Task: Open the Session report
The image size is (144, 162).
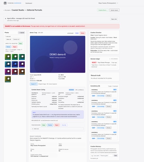Action: click(x=114, y=10)
